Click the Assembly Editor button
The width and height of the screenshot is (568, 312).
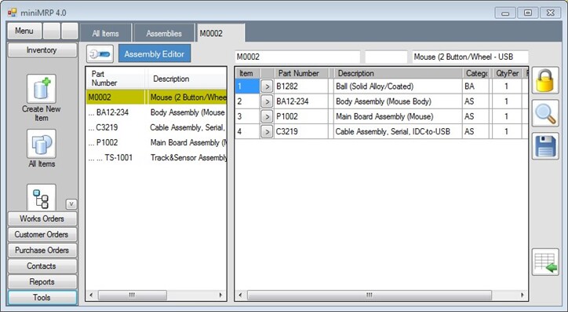155,54
